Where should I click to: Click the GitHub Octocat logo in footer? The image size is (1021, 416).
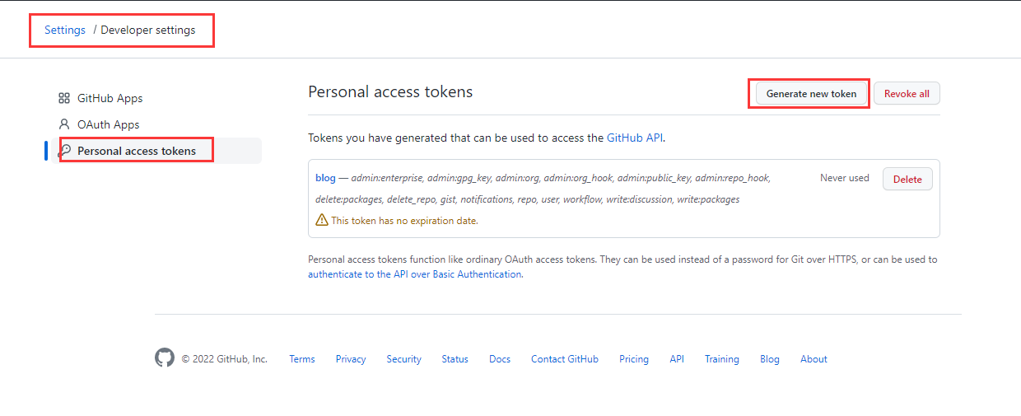tap(165, 358)
